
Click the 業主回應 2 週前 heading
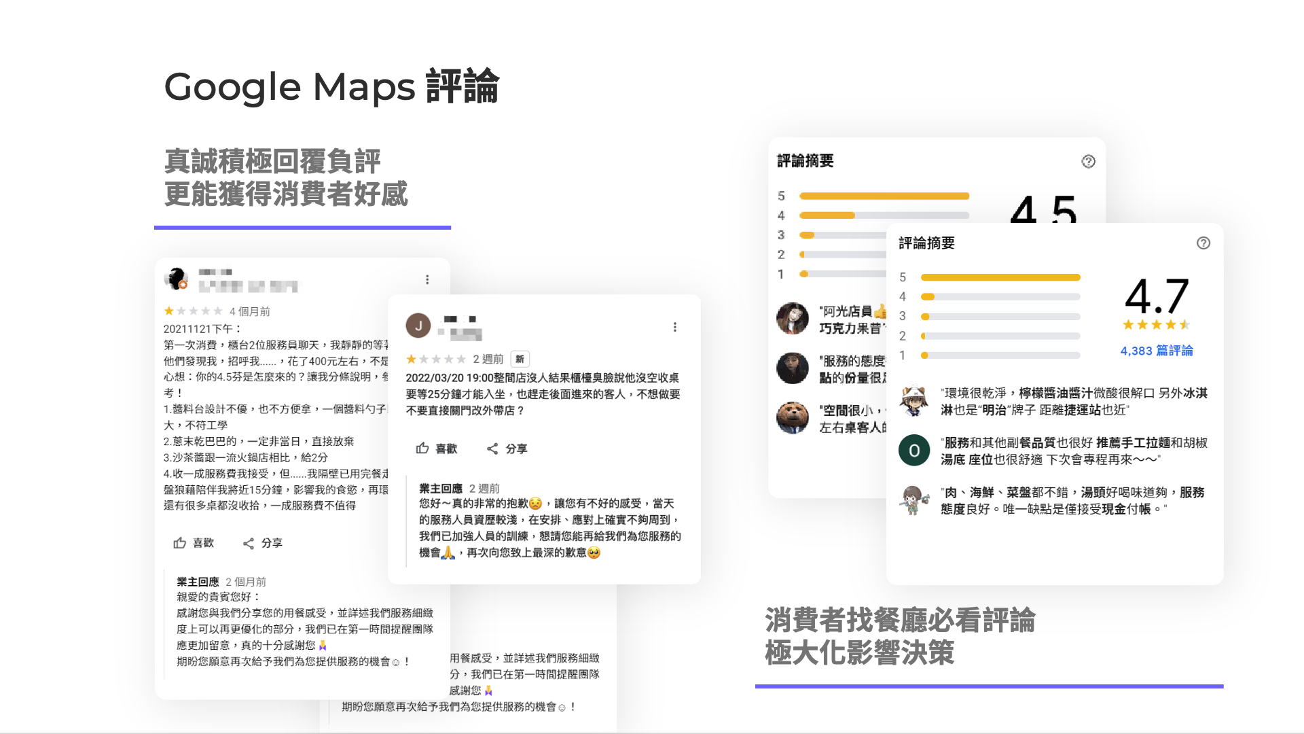pos(459,489)
